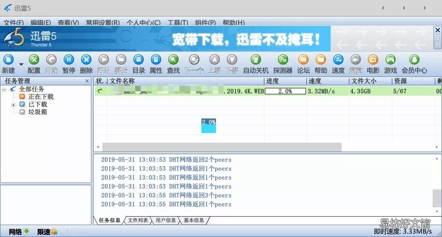Switch to the 用户信息 tab
Screen dimensions: 442x237
pos(166,220)
